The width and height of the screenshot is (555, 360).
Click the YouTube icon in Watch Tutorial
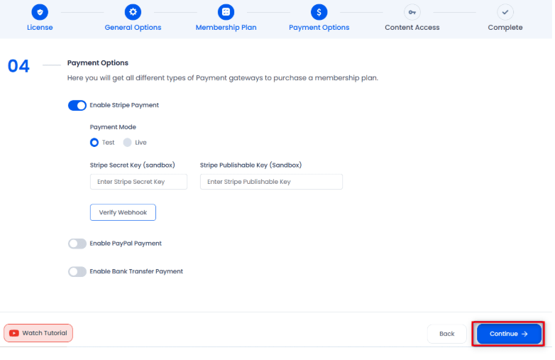14,333
